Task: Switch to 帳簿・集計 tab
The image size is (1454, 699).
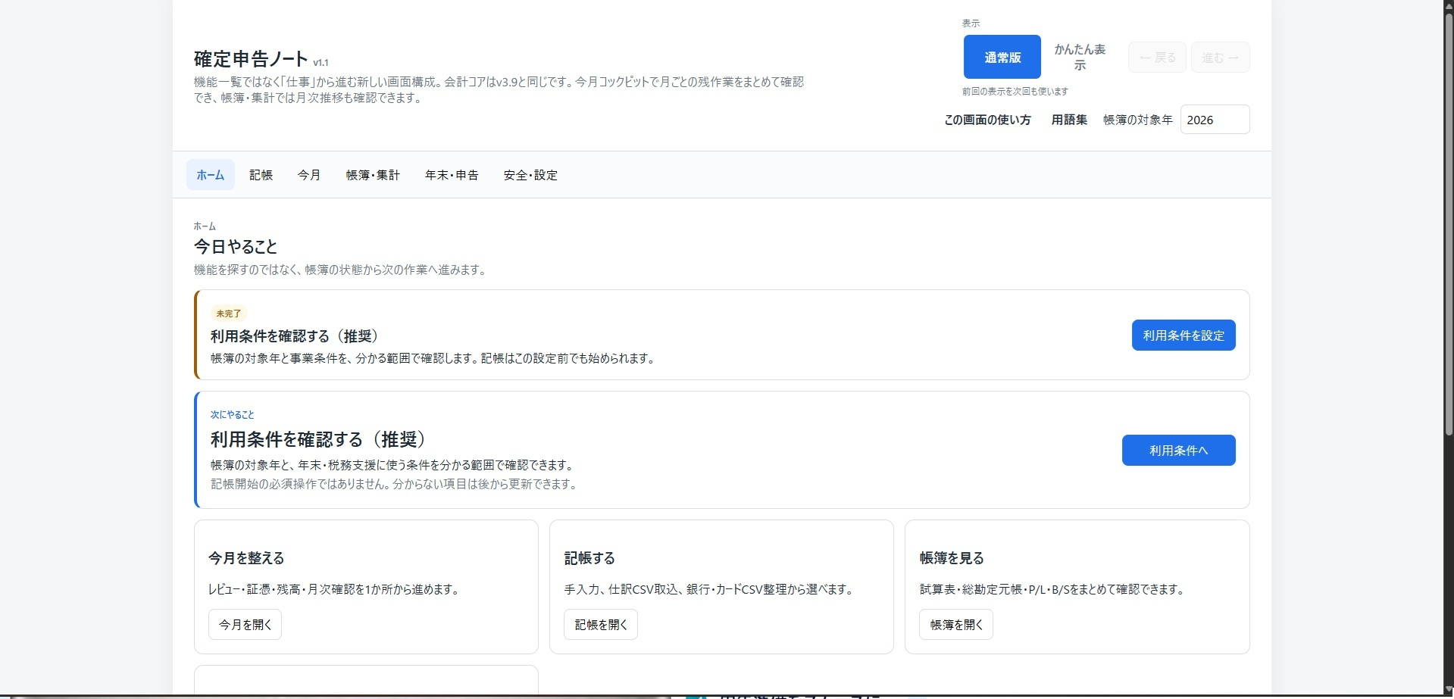Action: 373,175
